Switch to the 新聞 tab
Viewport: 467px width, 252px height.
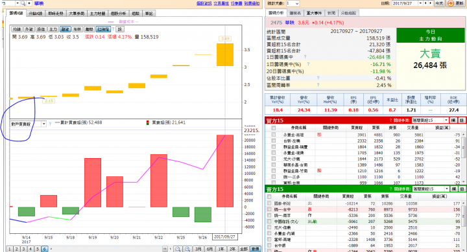coord(331,13)
